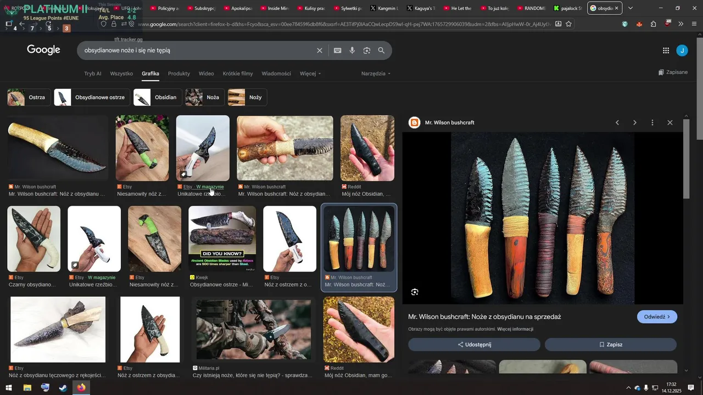This screenshot has width=703, height=395.
Task: Open the Windows notification center
Action: click(692, 388)
